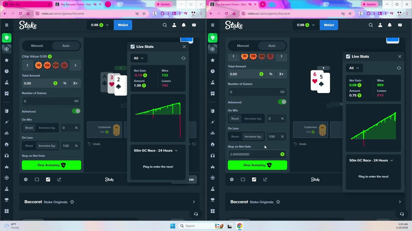Screen dimensions: 412x231
Task: Open sidebar star favorites in left window
Action: click(6, 60)
